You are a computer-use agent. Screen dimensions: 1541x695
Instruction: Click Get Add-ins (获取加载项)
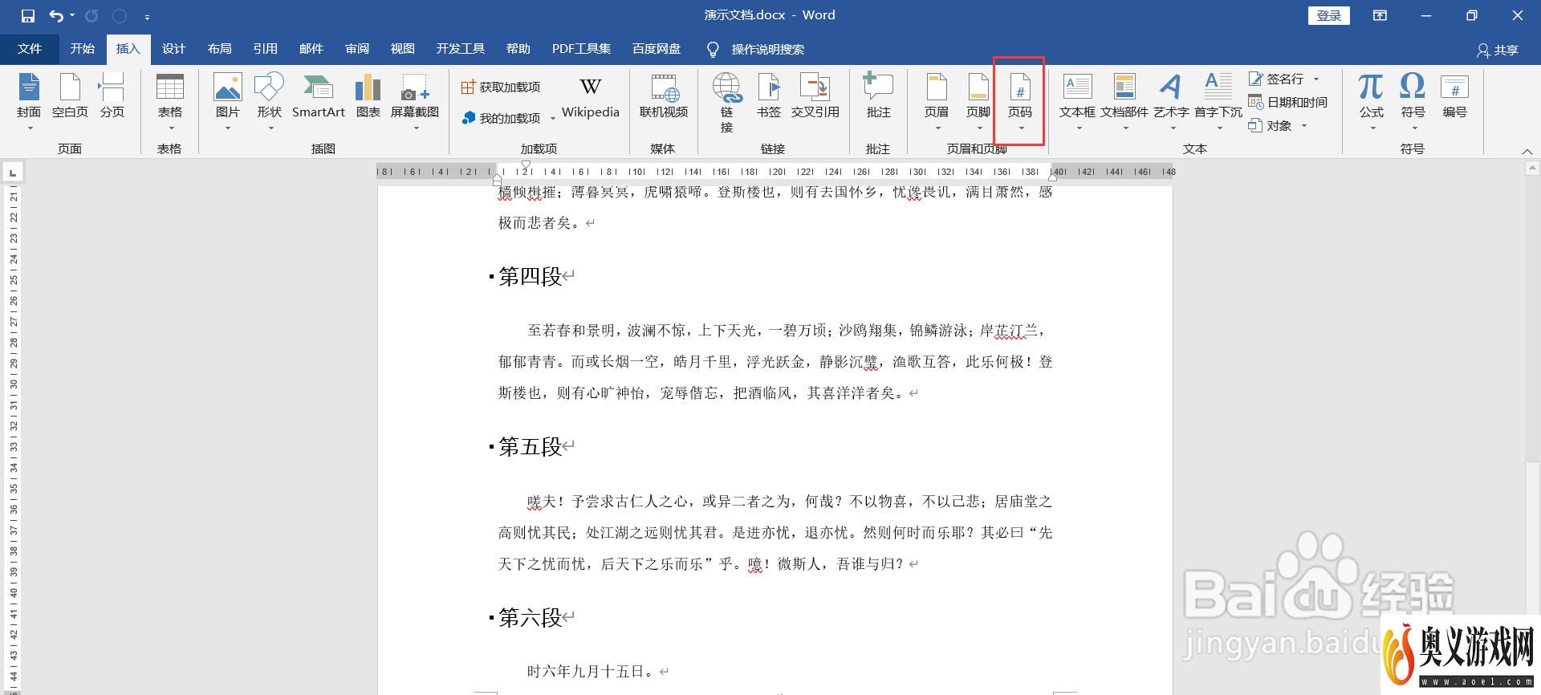pos(501,87)
